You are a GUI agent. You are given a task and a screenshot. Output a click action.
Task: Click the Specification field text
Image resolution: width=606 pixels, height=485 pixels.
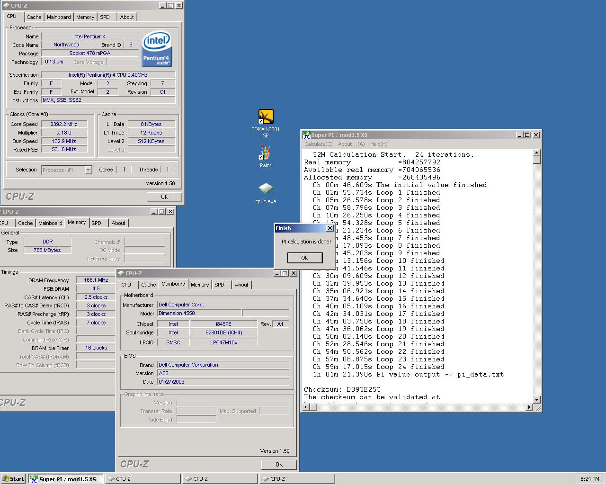(108, 75)
